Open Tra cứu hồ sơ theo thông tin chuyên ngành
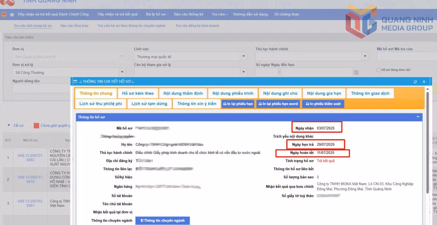Image resolution: width=437 pixels, height=225 pixels. [131, 26]
